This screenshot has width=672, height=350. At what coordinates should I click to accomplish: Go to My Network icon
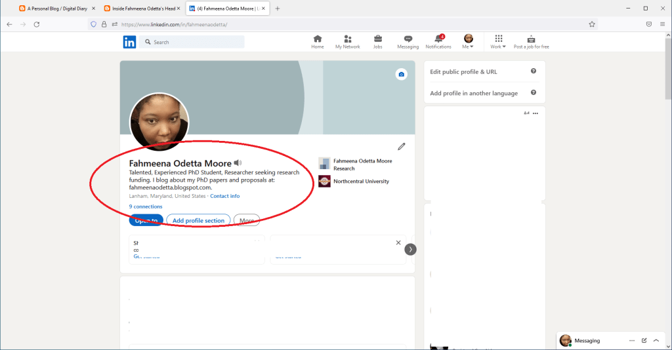pos(347,42)
